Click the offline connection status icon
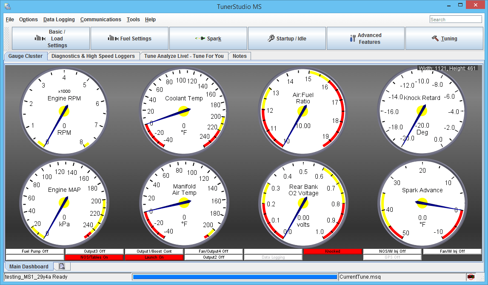Viewport: 488px width, 285px height. pos(471,276)
